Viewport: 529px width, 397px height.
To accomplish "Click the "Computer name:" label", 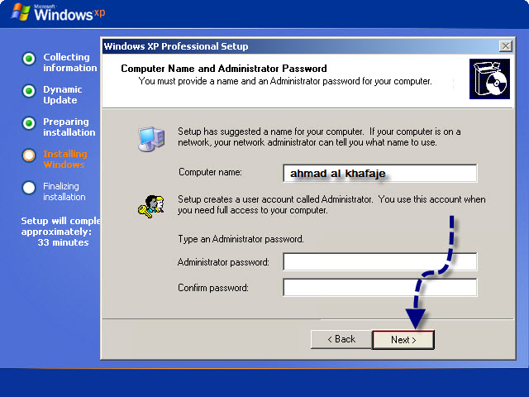I will [x=210, y=172].
